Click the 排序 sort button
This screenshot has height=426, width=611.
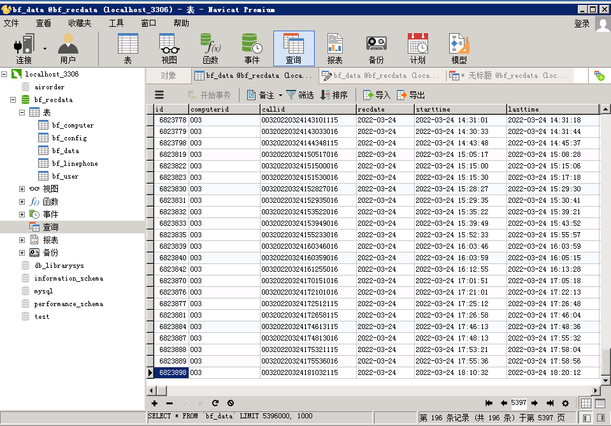coord(334,95)
